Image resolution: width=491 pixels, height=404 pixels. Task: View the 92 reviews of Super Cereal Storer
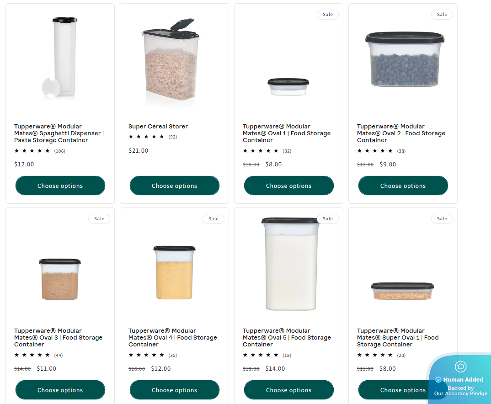[172, 137]
